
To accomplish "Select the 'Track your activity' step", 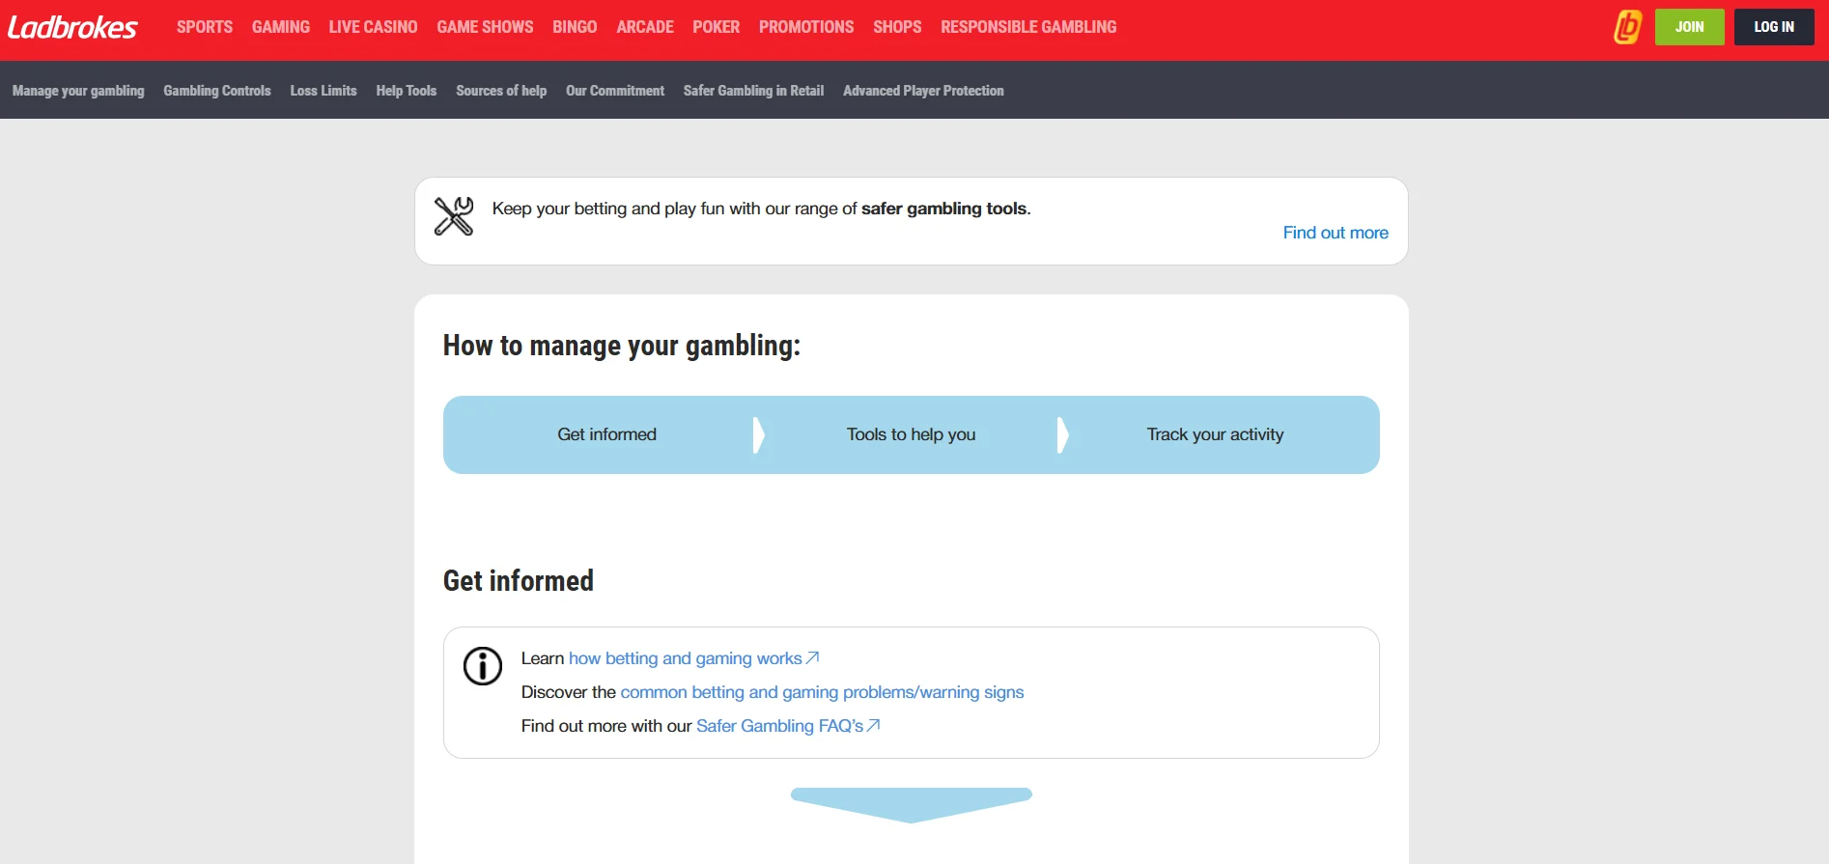I will coord(1215,434).
